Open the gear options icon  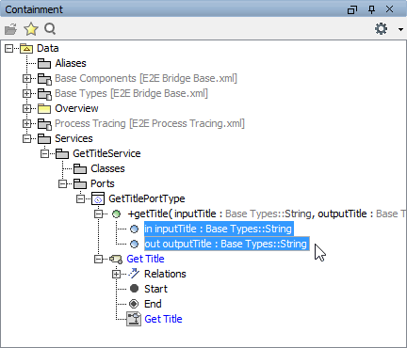pyautogui.click(x=382, y=29)
